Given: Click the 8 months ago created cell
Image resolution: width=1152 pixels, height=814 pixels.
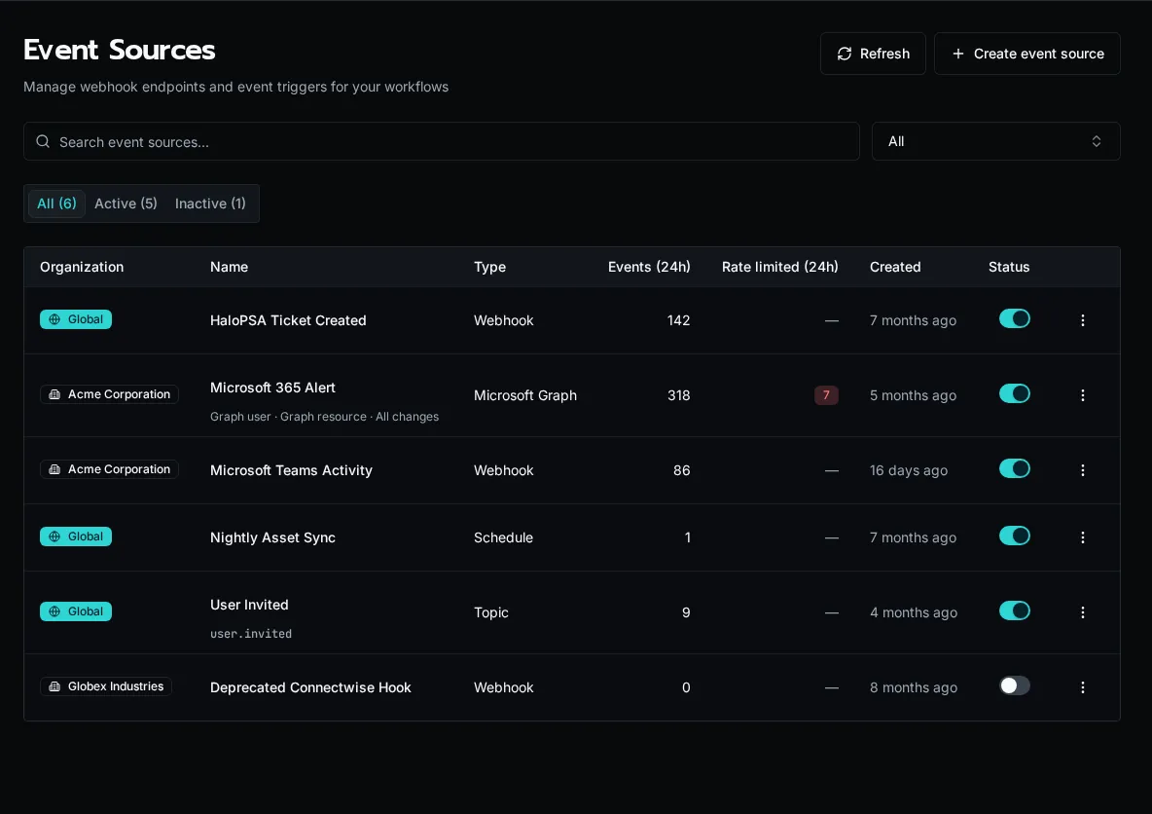Looking at the screenshot, I should pyautogui.click(x=914, y=686).
